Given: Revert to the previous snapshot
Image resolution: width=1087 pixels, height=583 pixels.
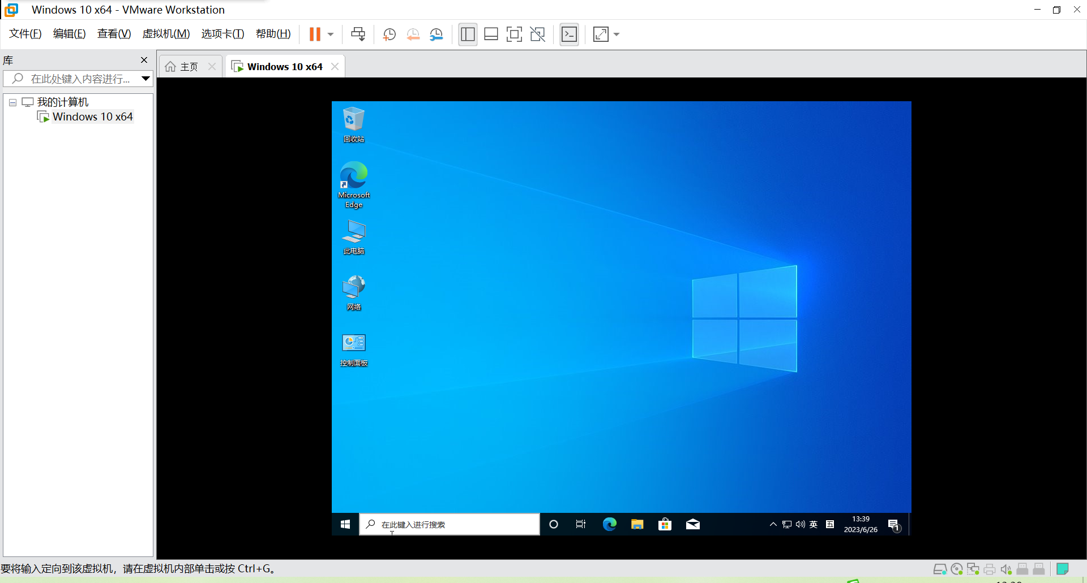Looking at the screenshot, I should pos(413,34).
